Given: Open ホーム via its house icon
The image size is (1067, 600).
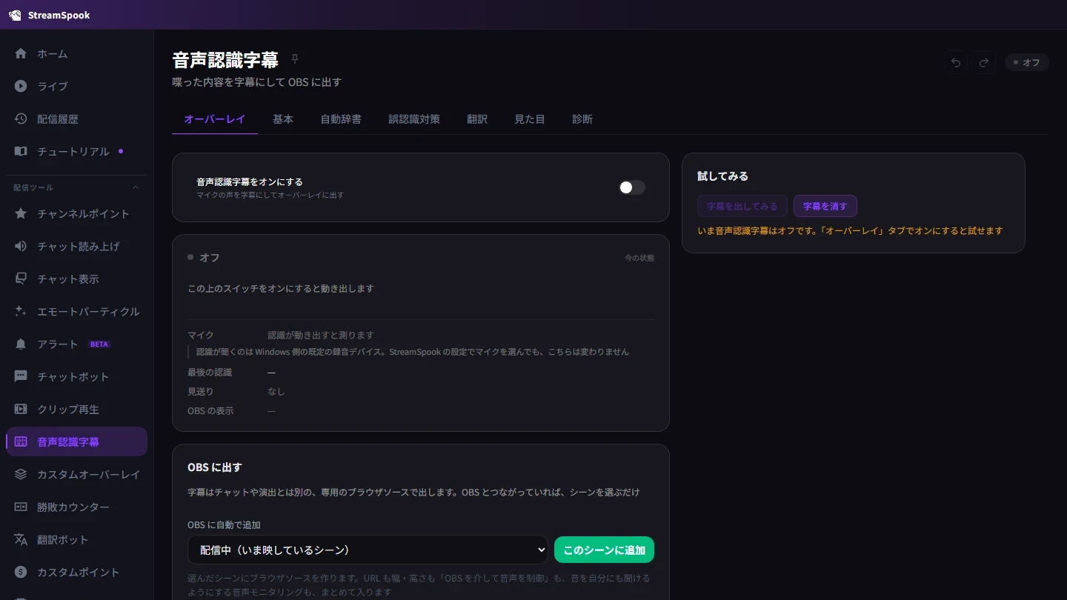Looking at the screenshot, I should (x=21, y=53).
